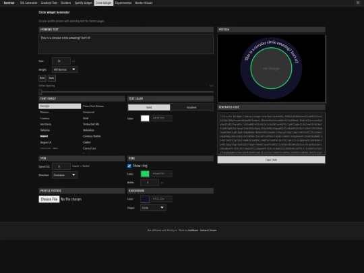Click into the spinning text textarea
The height and width of the screenshot is (273, 364).
coord(126,44)
